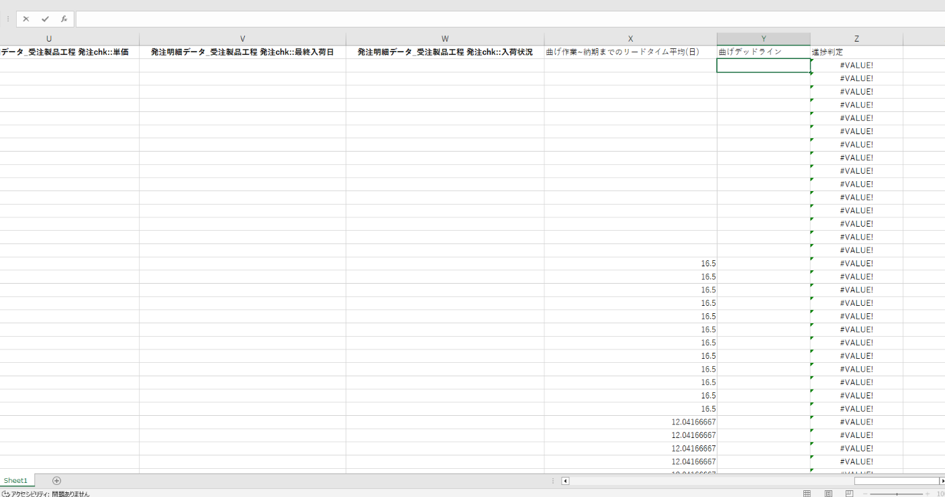The image size is (945, 497).
Task: Click the horizontal scrollbar thumb
Action: [897, 481]
